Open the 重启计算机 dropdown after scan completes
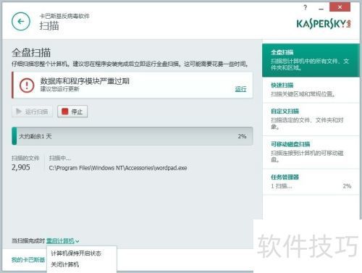Image resolution: width=362 pixels, height=273 pixels. click(x=62, y=240)
